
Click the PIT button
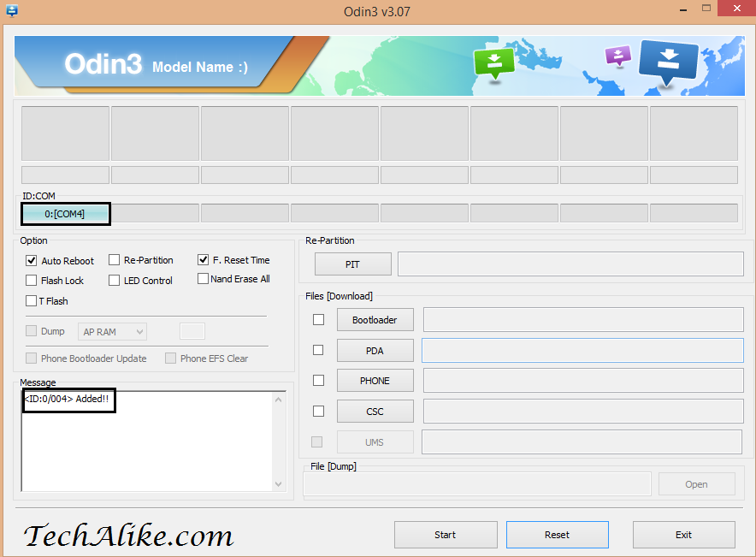[x=353, y=264]
